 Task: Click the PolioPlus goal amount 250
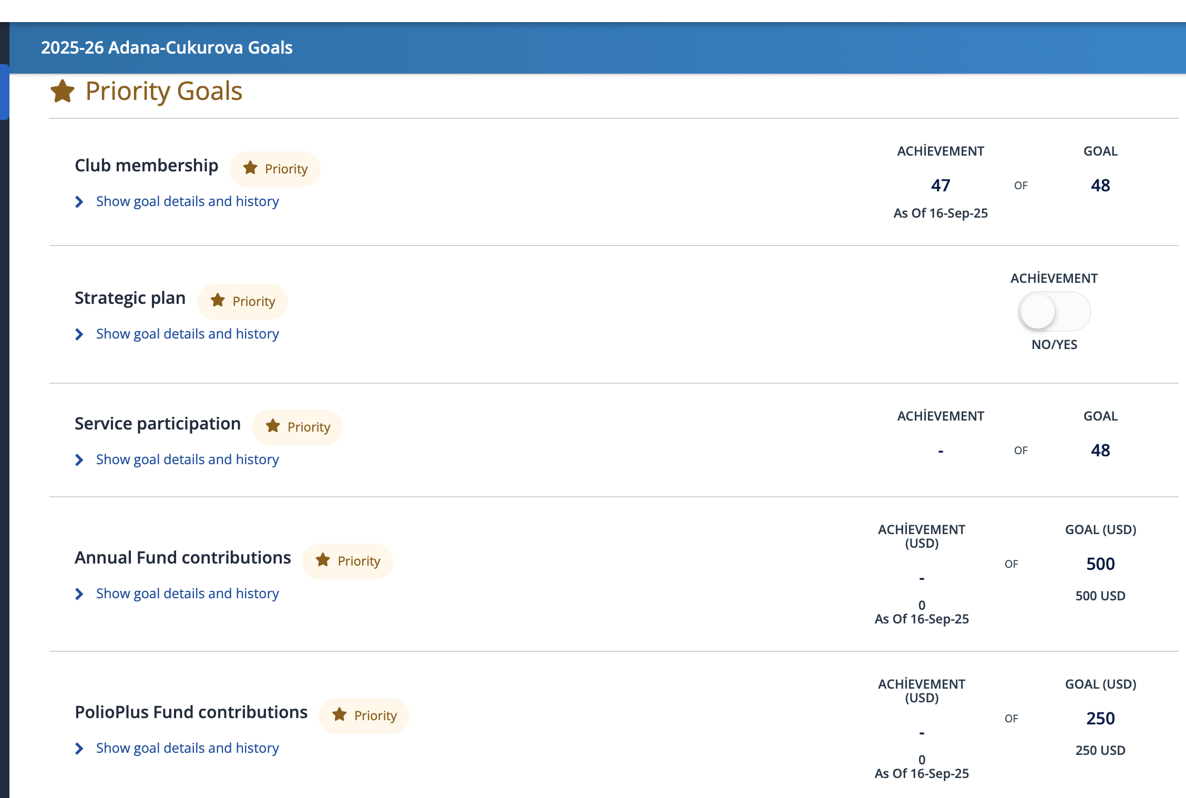pos(1100,719)
